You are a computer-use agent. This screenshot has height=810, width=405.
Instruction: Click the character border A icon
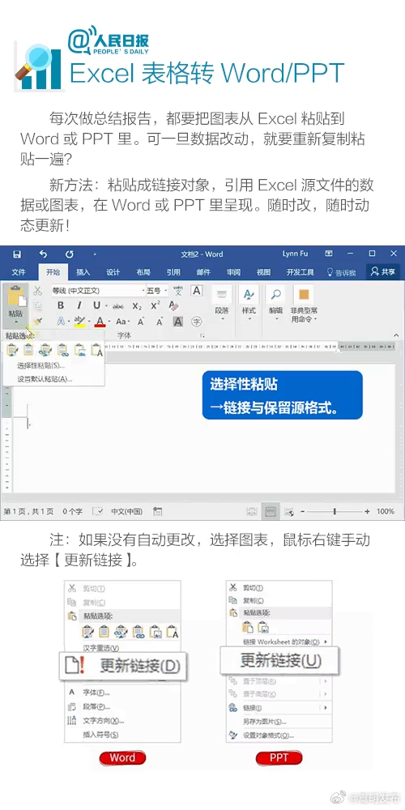coord(197,290)
